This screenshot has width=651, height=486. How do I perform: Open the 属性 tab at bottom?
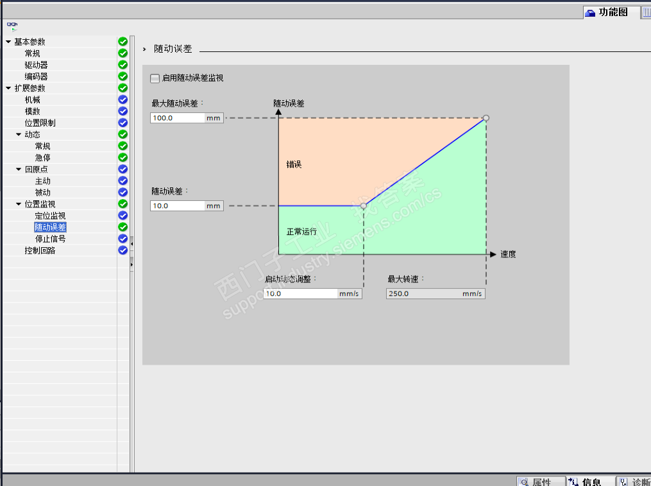[x=541, y=482]
